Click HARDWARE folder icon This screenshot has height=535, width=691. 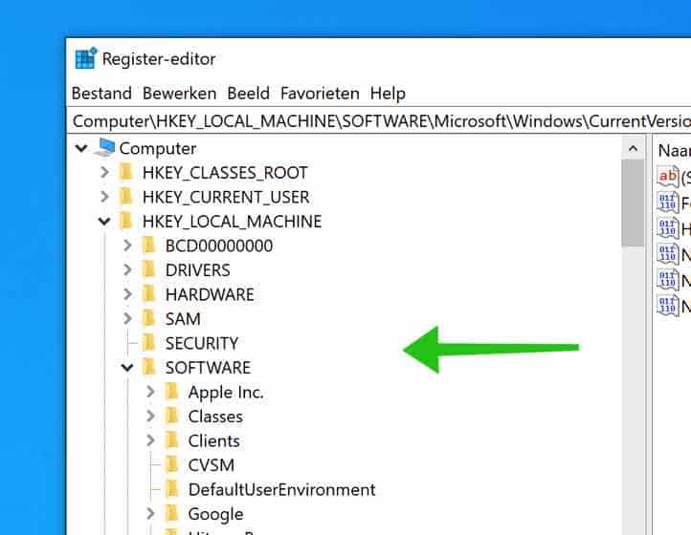click(x=149, y=294)
